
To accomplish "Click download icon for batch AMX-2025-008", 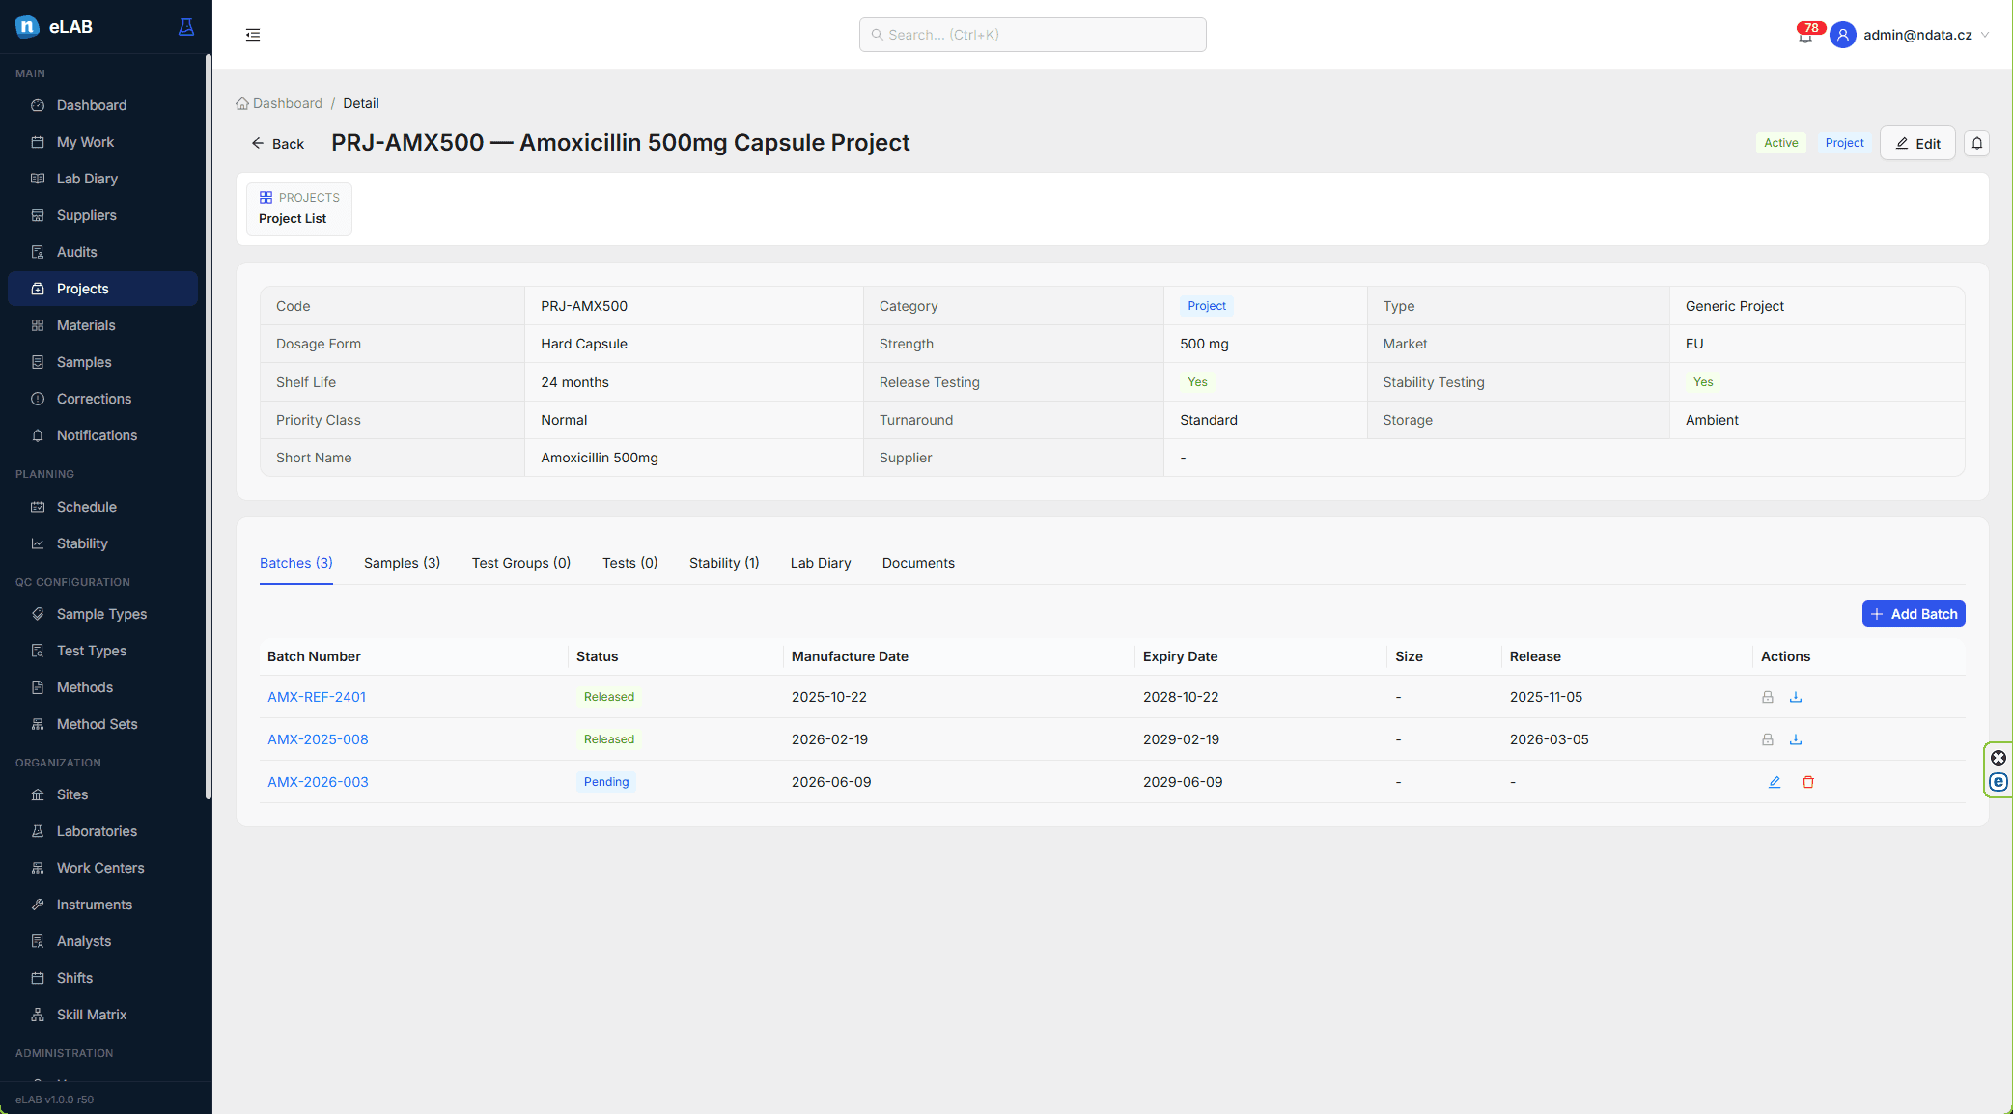I will [x=1796, y=739].
